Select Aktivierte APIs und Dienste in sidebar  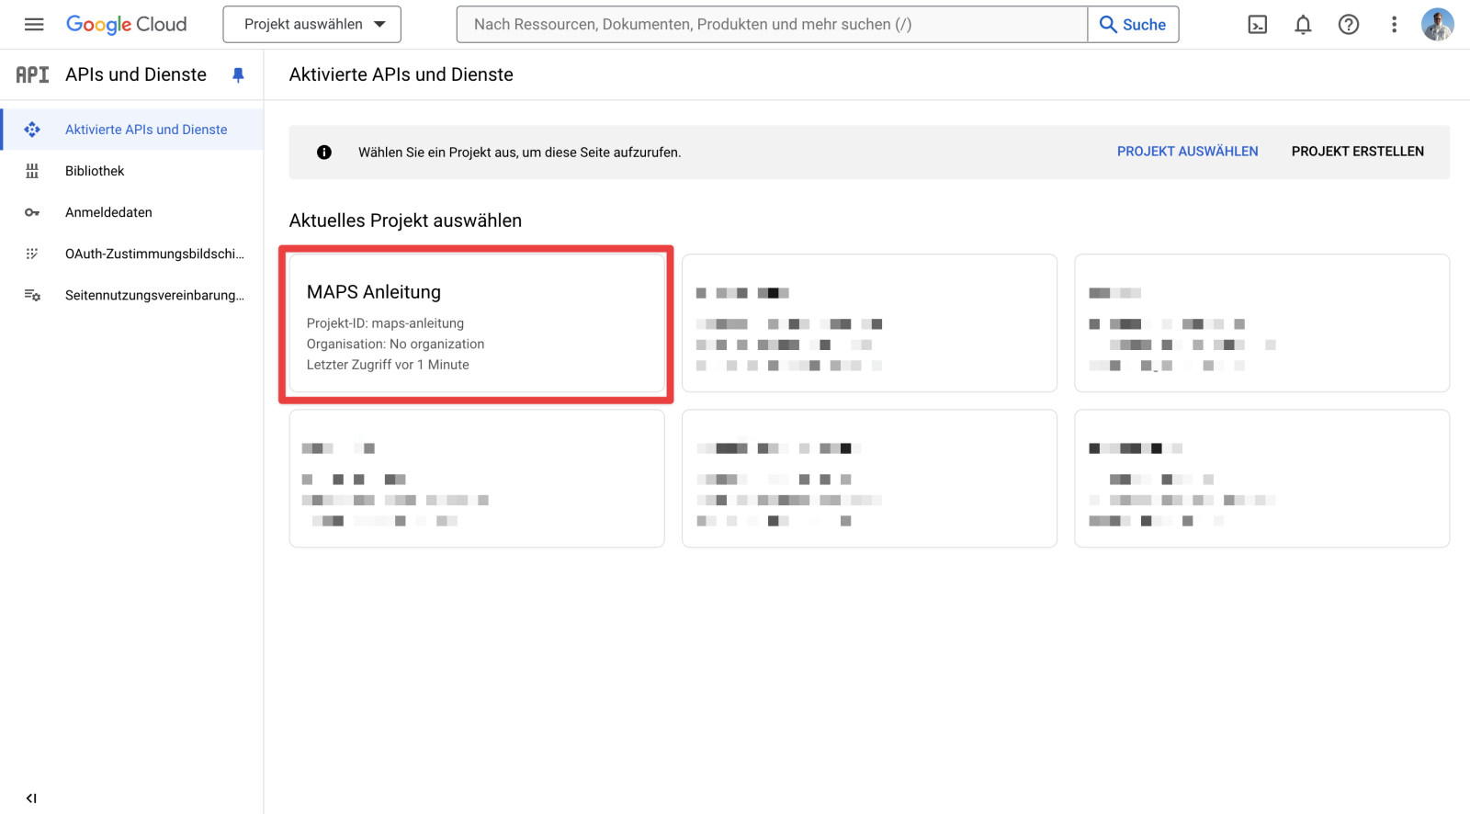(x=132, y=130)
